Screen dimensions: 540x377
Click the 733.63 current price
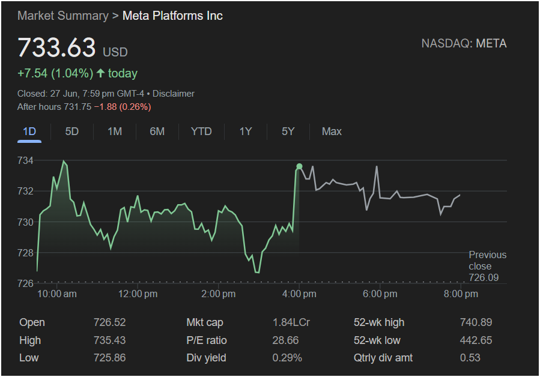pyautogui.click(x=56, y=47)
